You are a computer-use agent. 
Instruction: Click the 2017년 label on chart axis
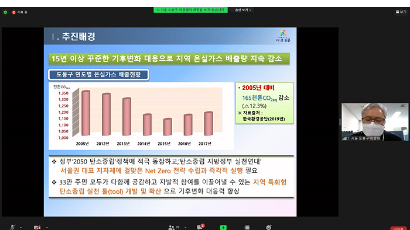205,144
